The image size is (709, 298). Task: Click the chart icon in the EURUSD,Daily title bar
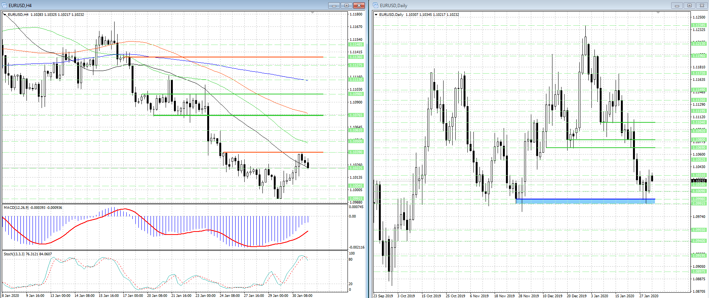375,5
